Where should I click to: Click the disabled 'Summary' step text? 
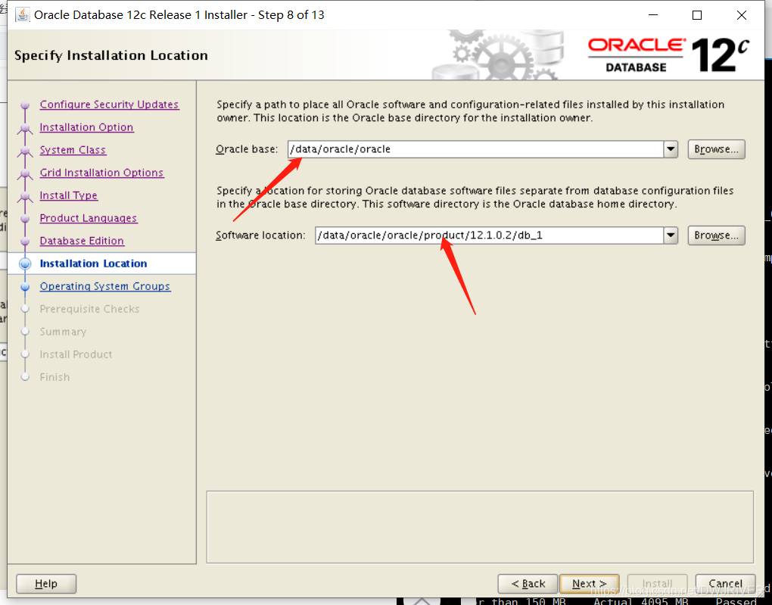click(63, 332)
